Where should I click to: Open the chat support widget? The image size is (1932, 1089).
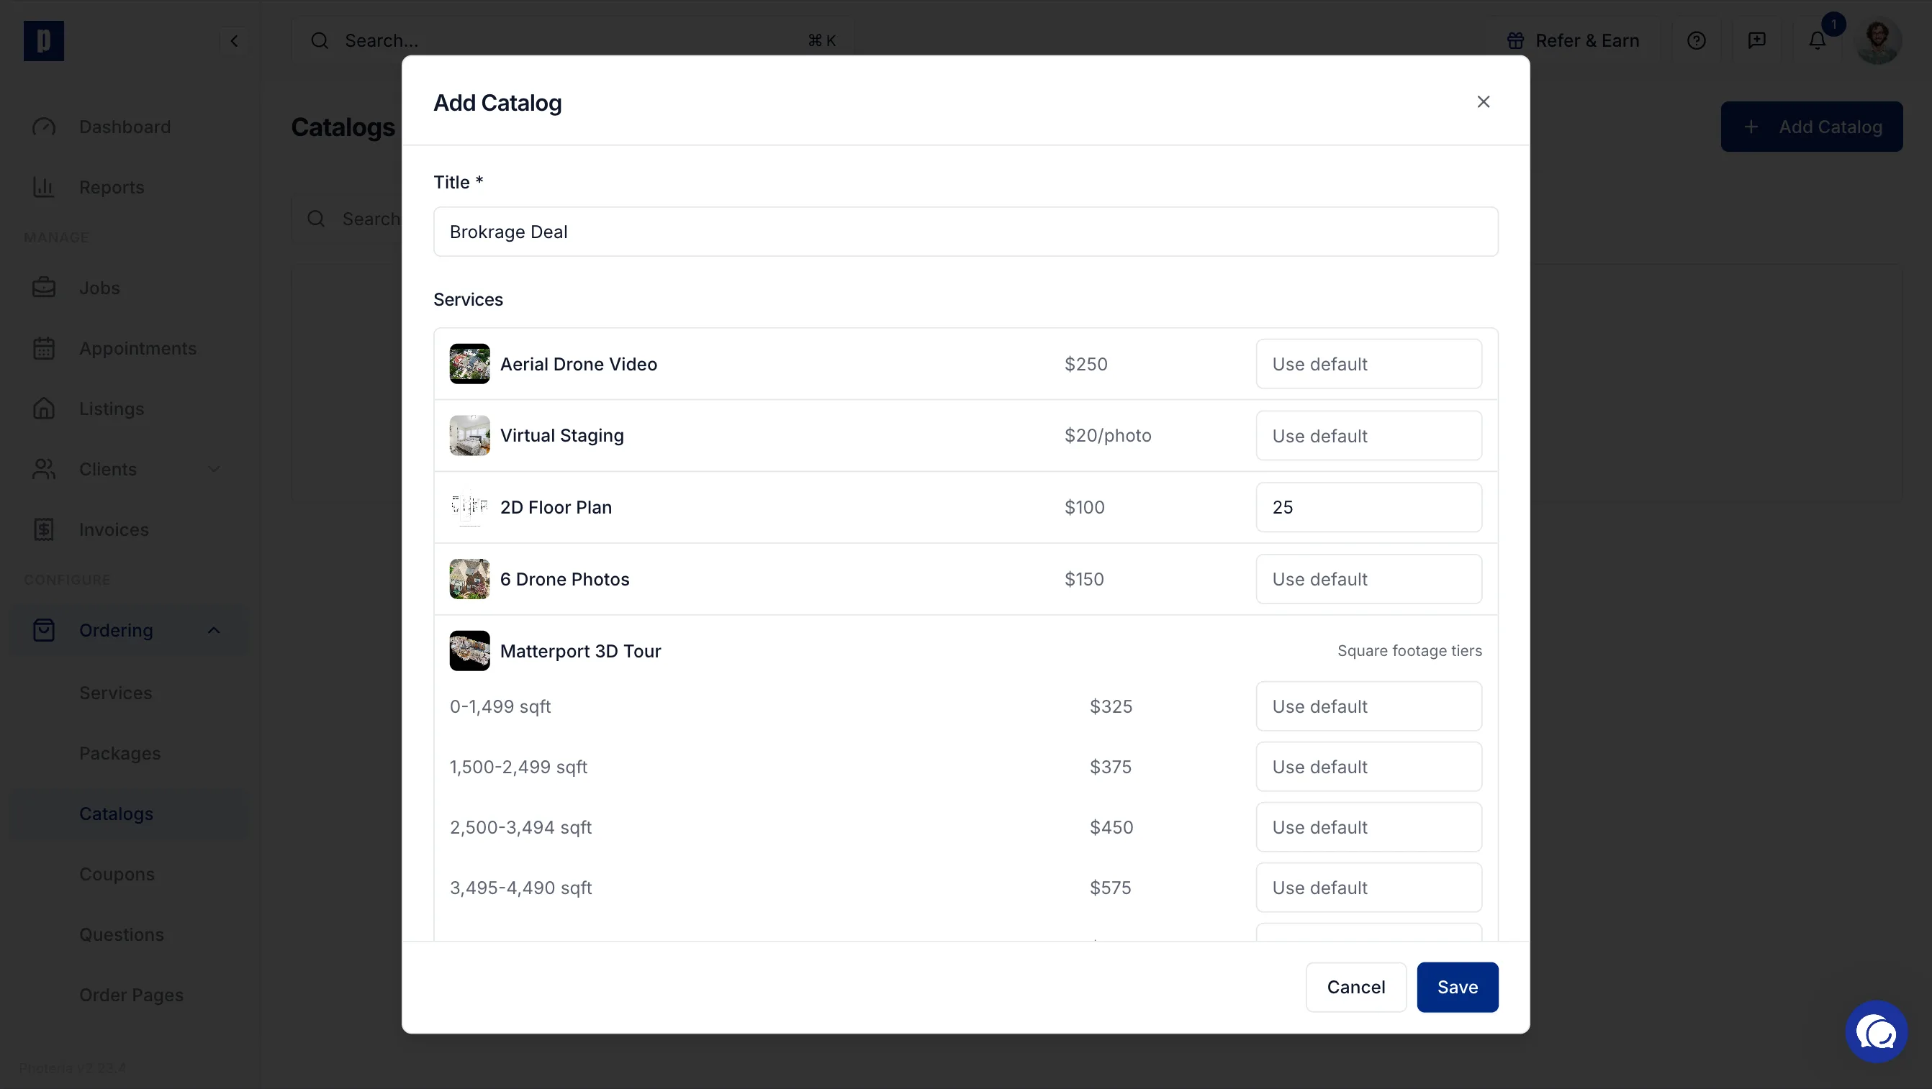point(1876,1033)
